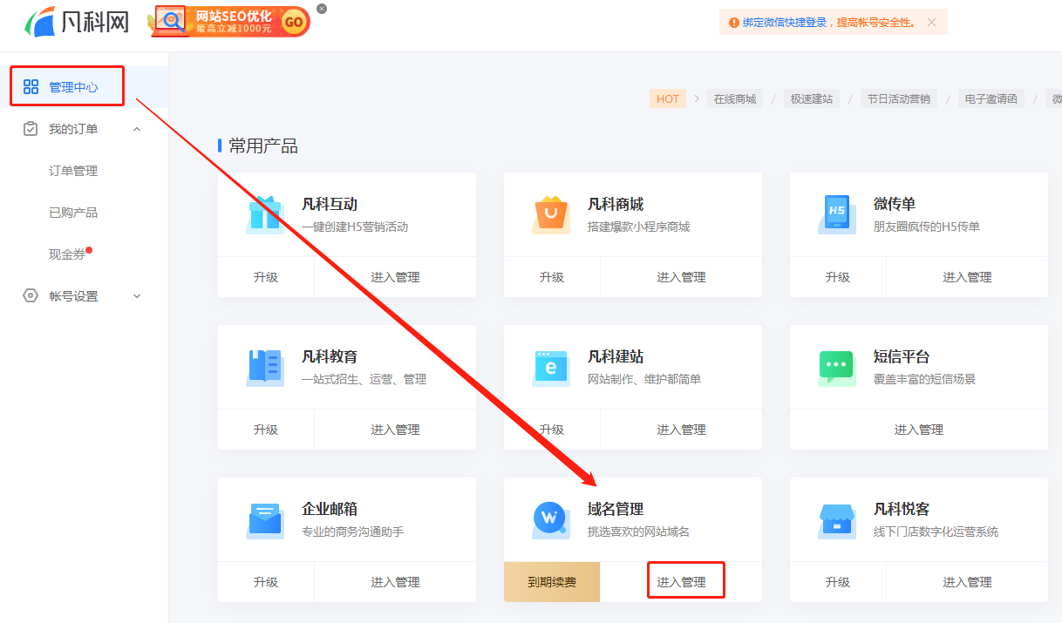The width and height of the screenshot is (1062, 623).
Task: Click the 凡科悦客 storefront icon
Action: (837, 519)
